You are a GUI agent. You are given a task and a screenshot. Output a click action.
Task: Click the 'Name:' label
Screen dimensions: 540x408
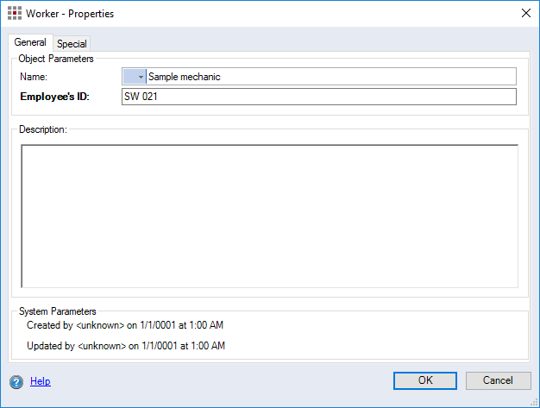pos(34,77)
